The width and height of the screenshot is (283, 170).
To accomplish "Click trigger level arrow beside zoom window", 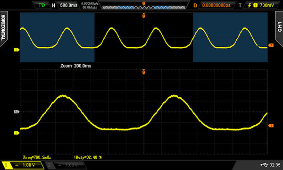I will pos(271,126).
